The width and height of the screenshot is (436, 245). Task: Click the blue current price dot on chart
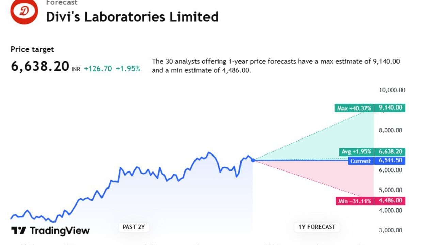(253, 160)
